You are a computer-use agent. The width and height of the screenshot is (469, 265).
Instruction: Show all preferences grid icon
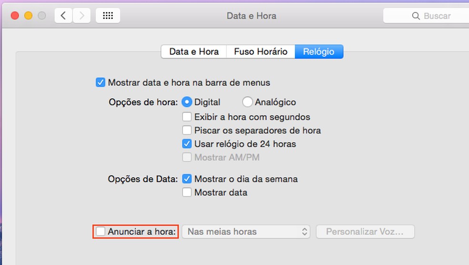click(x=108, y=16)
